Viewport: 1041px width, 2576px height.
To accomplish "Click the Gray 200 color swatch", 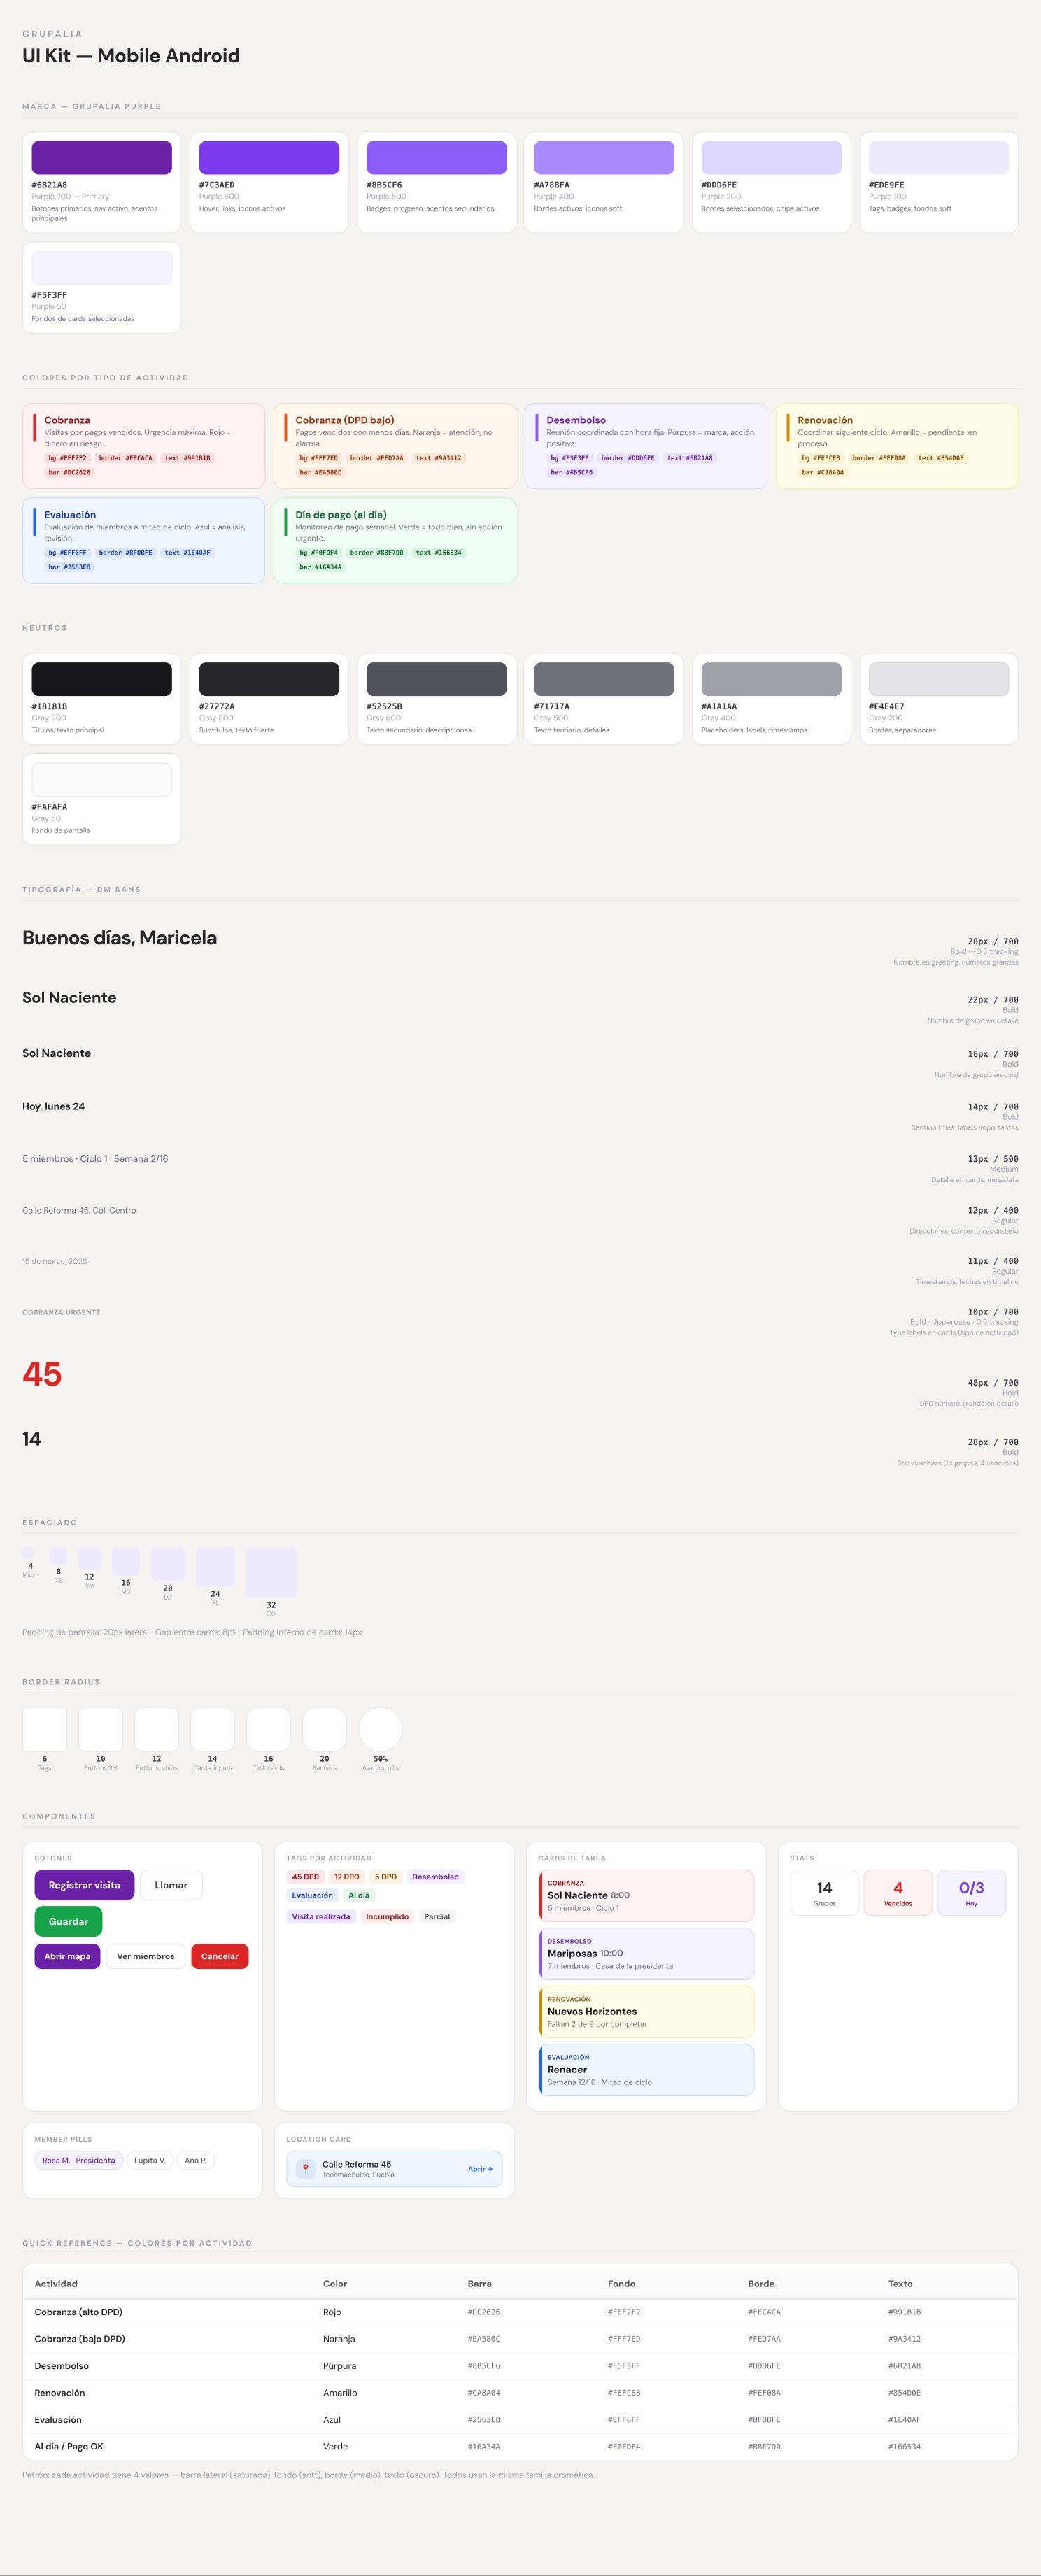I will point(939,679).
